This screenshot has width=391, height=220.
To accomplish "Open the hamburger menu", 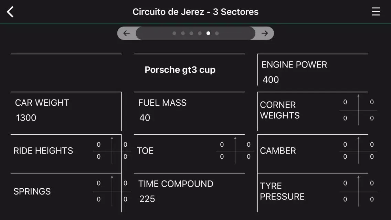I will (376, 12).
